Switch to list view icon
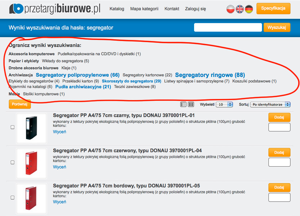 (183, 104)
